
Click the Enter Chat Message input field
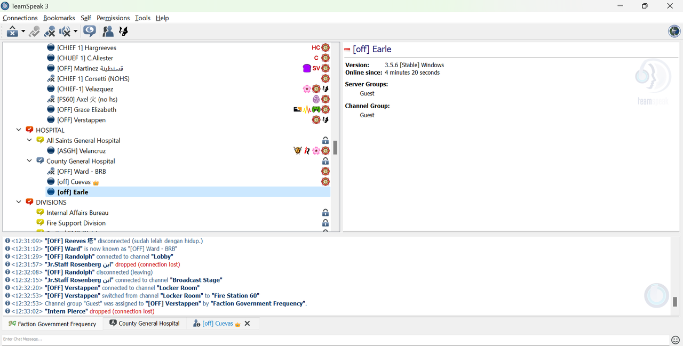pyautogui.click(x=335, y=339)
